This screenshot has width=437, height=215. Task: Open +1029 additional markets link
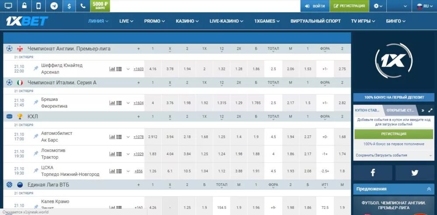click(139, 154)
